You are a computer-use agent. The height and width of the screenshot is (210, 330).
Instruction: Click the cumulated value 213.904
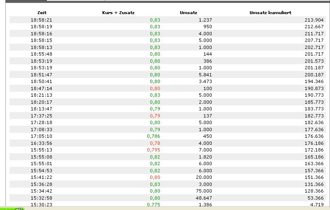314,20
